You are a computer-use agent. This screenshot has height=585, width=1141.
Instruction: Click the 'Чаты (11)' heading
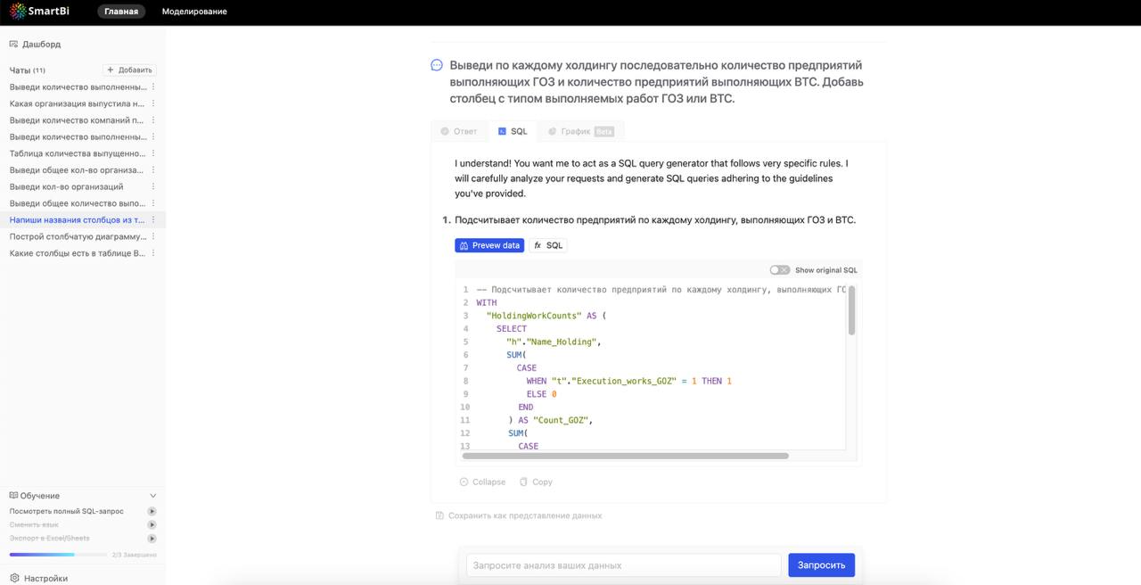coord(28,70)
